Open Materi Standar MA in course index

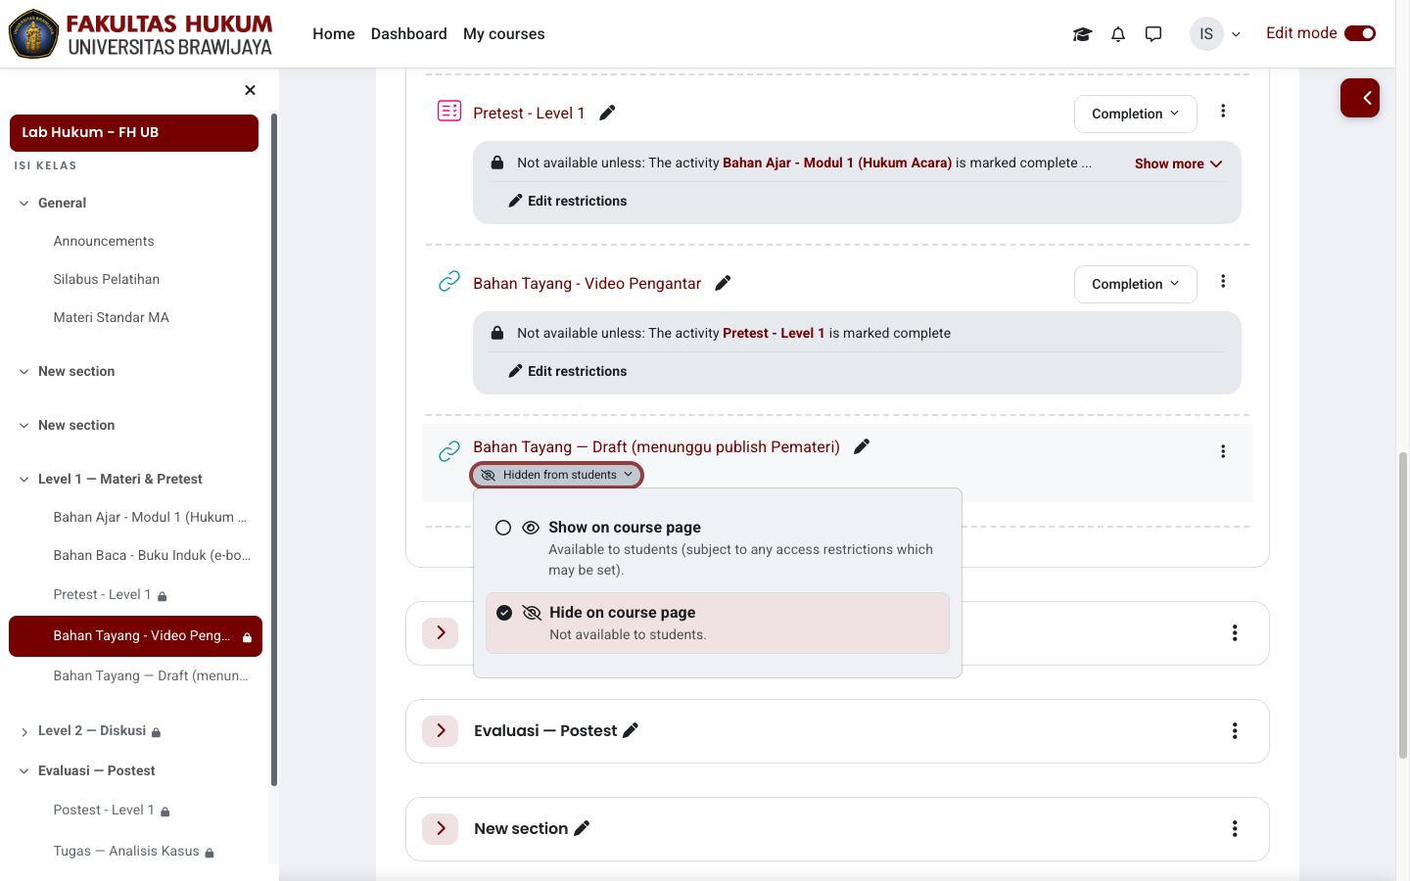pyautogui.click(x=112, y=317)
